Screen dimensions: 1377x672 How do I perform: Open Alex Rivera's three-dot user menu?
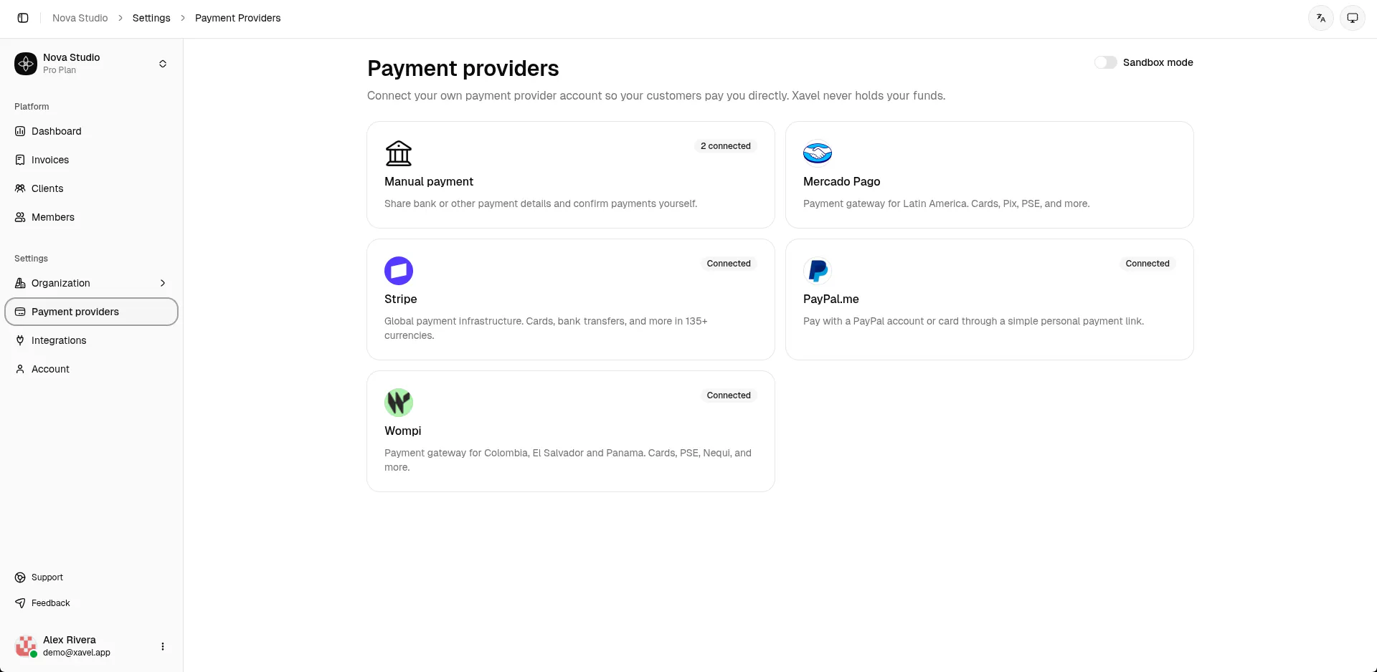click(163, 646)
